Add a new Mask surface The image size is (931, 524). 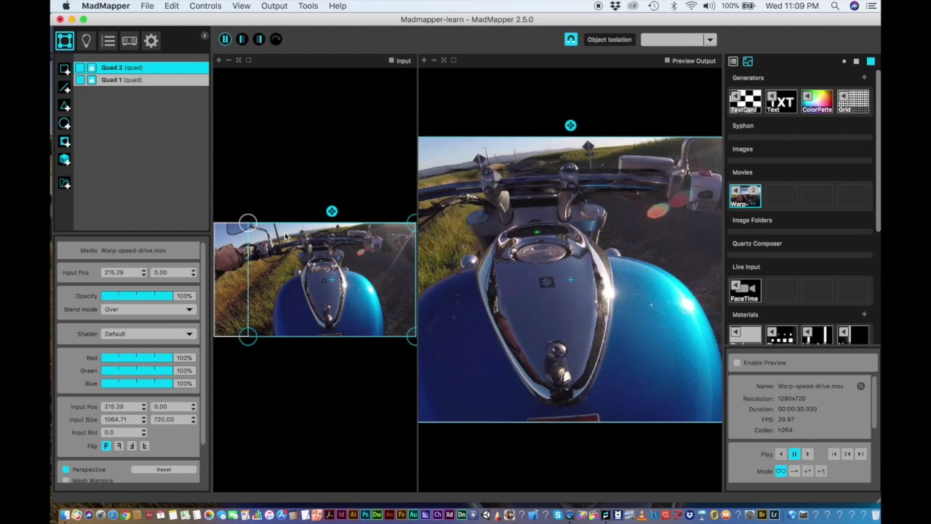[65, 142]
